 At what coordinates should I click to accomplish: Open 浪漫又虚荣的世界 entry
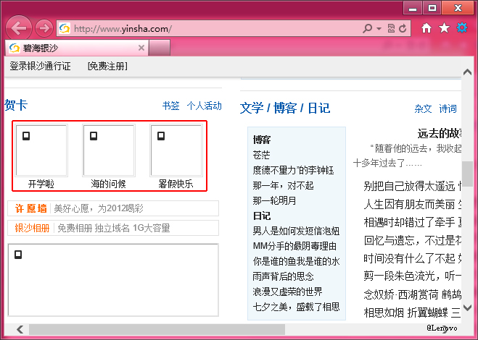[287, 292]
